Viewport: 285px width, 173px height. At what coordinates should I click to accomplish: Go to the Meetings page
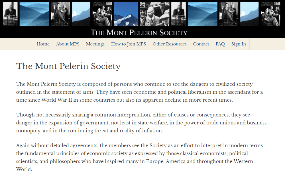coord(95,44)
